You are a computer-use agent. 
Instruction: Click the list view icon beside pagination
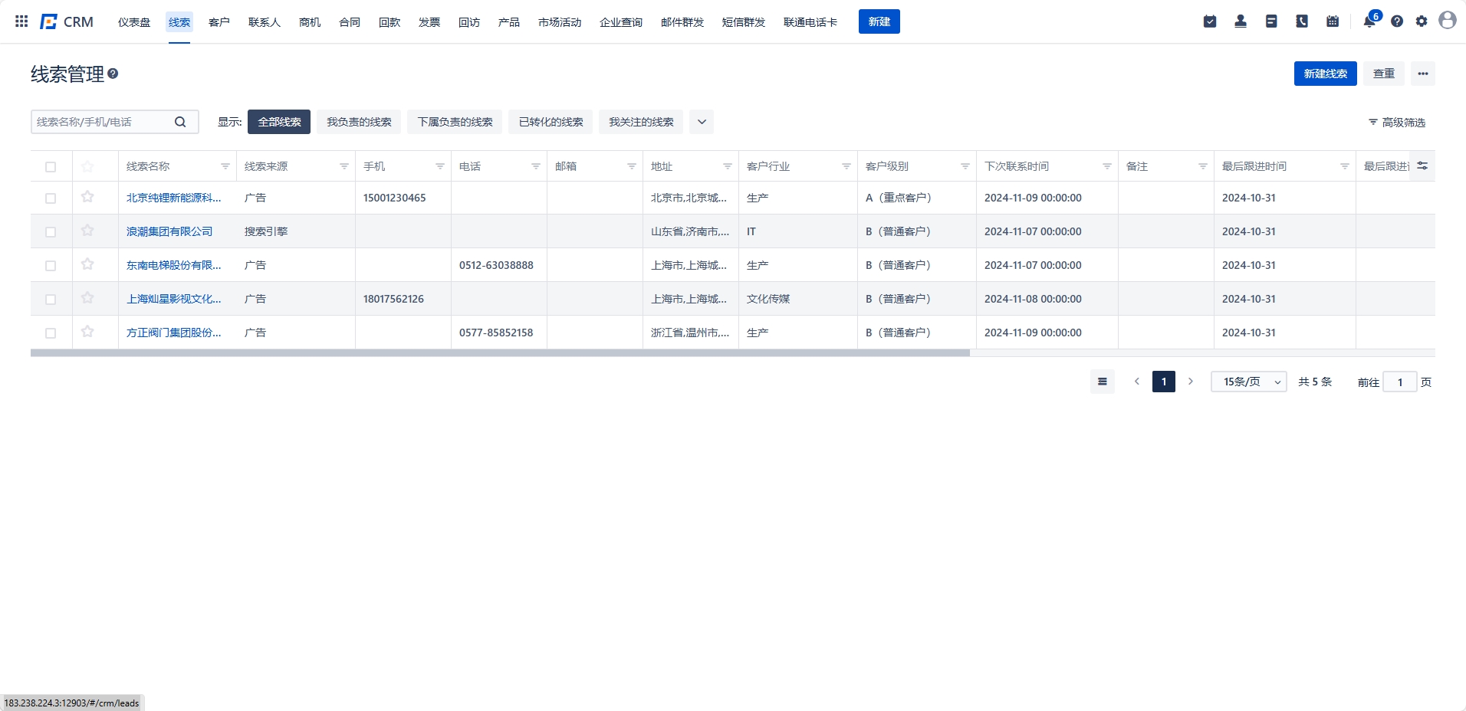1103,382
